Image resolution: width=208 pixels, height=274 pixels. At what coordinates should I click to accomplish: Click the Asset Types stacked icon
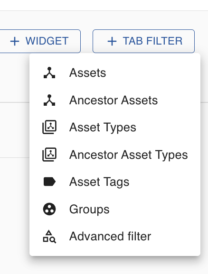tap(49, 127)
